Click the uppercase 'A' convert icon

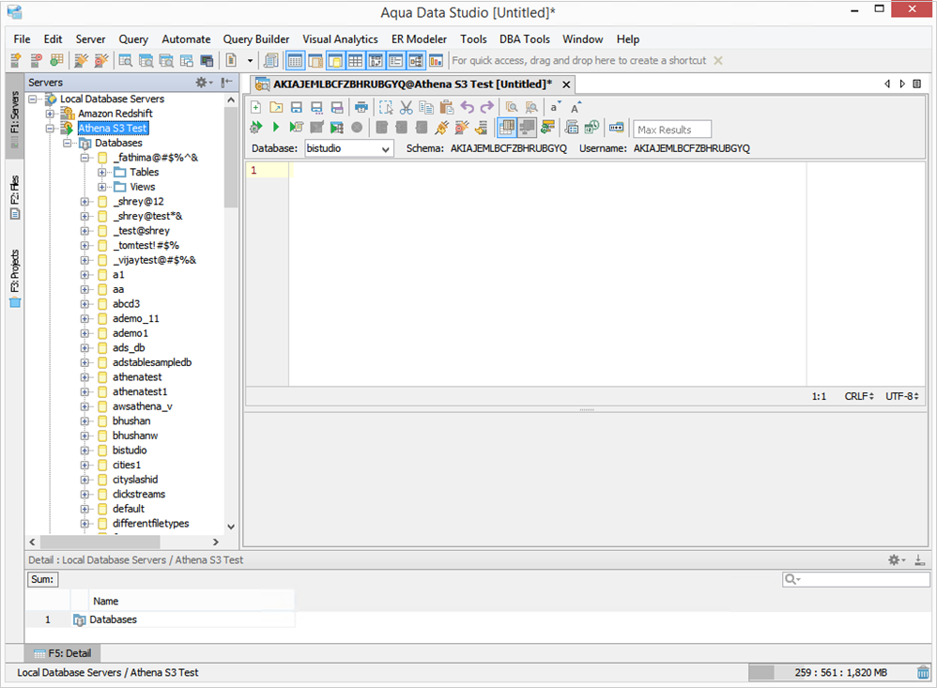pyautogui.click(x=576, y=108)
